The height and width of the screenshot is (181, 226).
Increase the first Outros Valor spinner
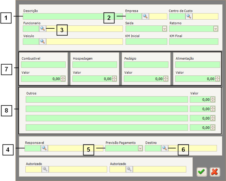[x=213, y=98]
